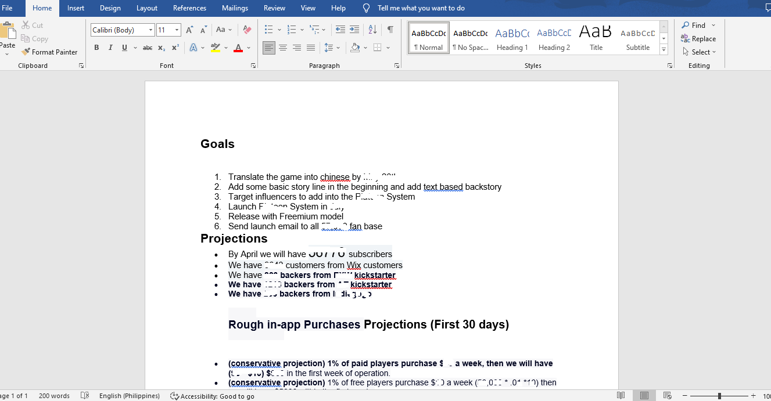Open the Select dropdown
771x401 pixels.
(x=699, y=52)
